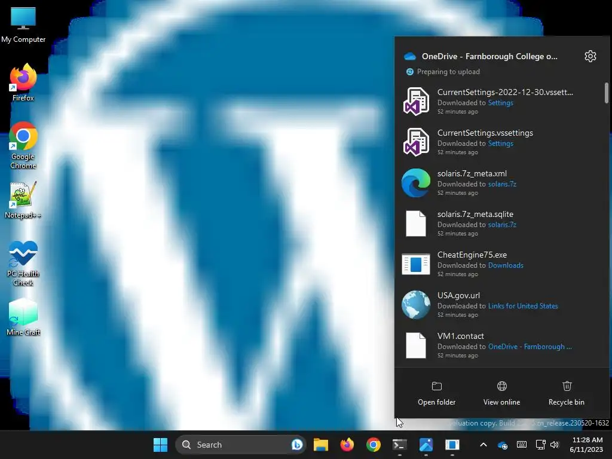
Task: Click the sync status icon beside Preparing to upload
Action: tap(410, 72)
